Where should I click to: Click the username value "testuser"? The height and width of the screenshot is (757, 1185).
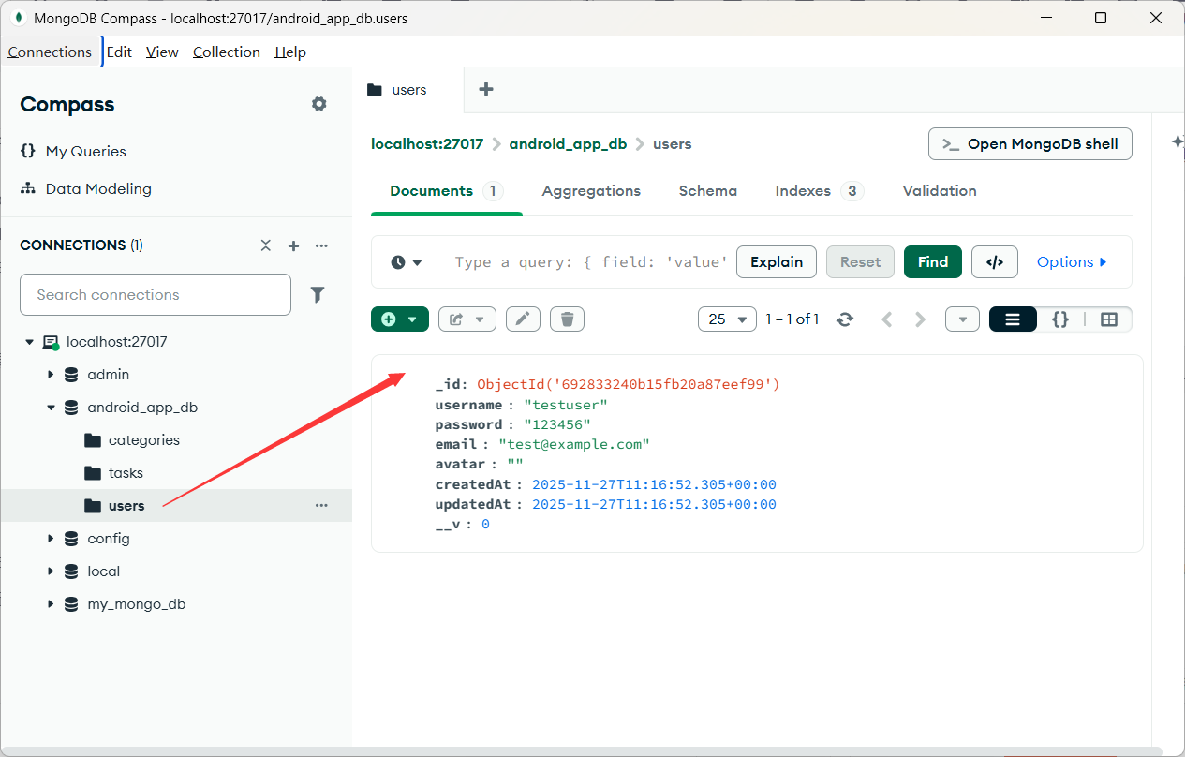566,405
